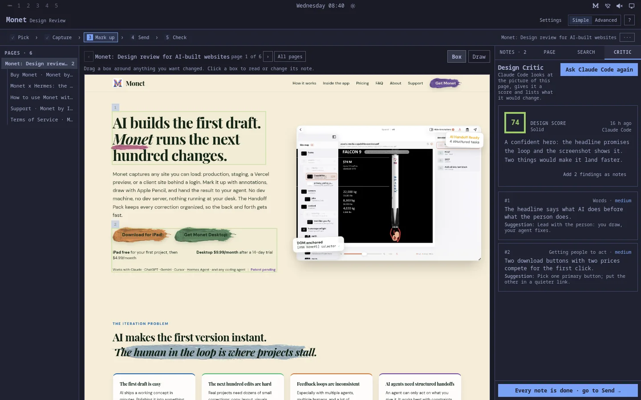
Task: Click Add 2 findings as notes
Action: pyautogui.click(x=595, y=174)
